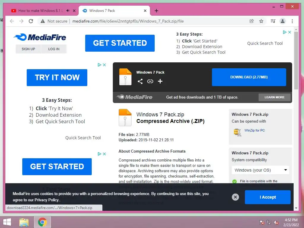Close the TRY IT NOW ad with X
This screenshot has height=228, width=304.
[x=104, y=65]
